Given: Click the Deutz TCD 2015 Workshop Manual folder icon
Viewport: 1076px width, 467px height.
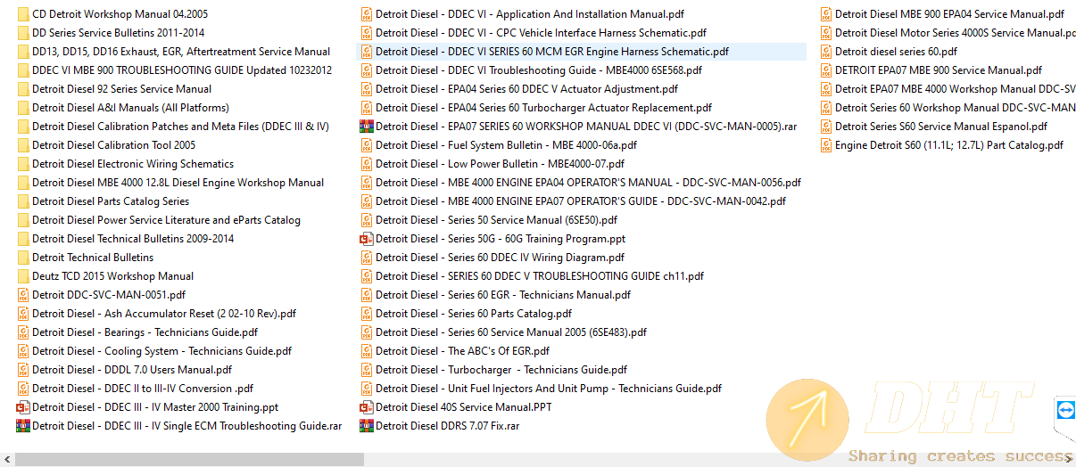Looking at the screenshot, I should [23, 276].
